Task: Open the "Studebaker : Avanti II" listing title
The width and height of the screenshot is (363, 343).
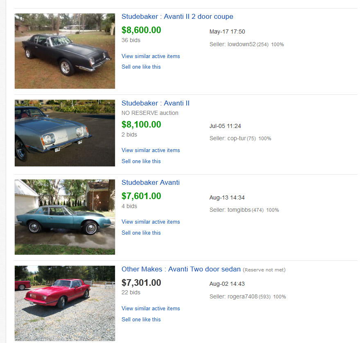Action: [156, 103]
